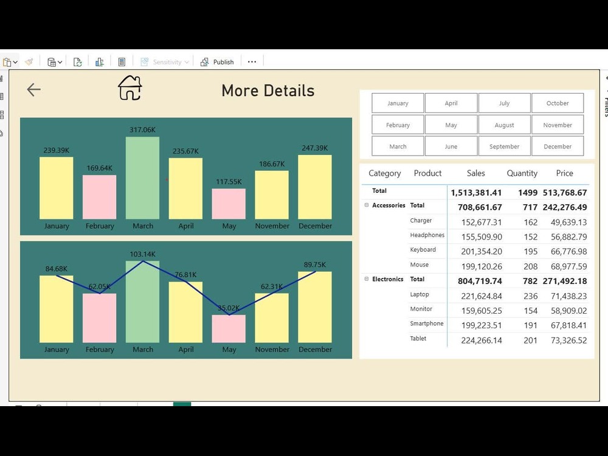This screenshot has height=456, width=608.
Task: Click Electronics total sales 804,719.74
Action: click(x=480, y=281)
